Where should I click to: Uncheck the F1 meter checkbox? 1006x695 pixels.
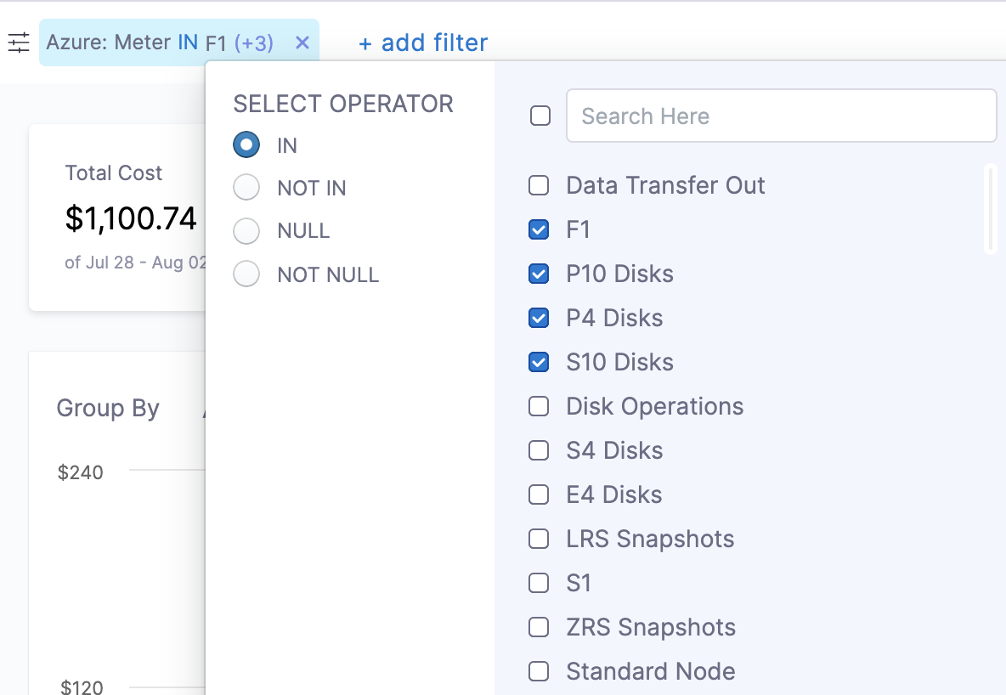pos(539,229)
